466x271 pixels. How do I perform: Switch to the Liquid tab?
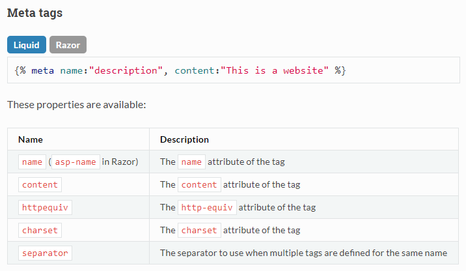coord(27,44)
